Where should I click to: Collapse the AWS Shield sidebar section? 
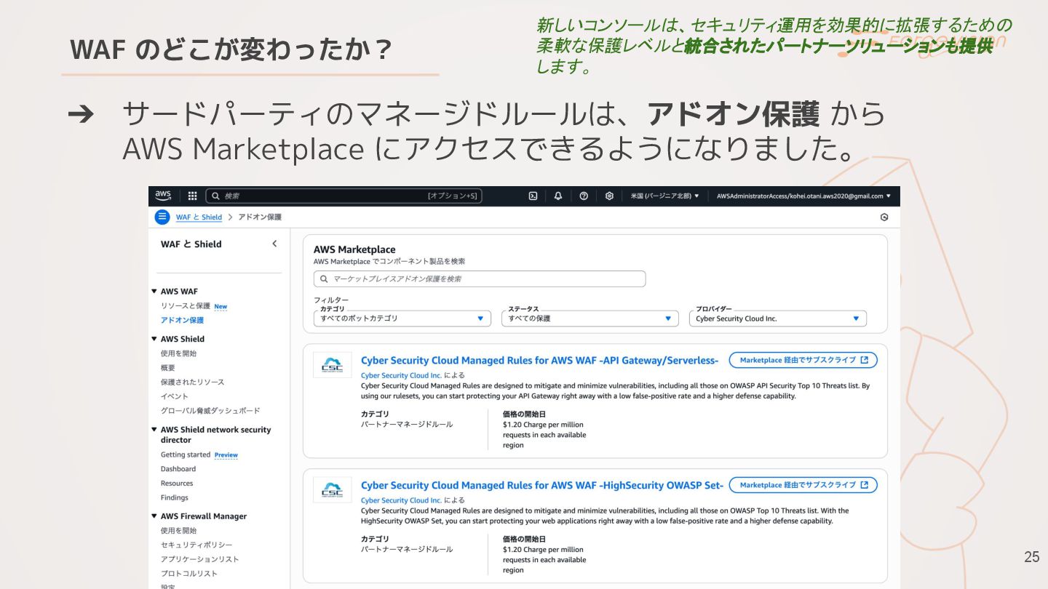(x=154, y=339)
